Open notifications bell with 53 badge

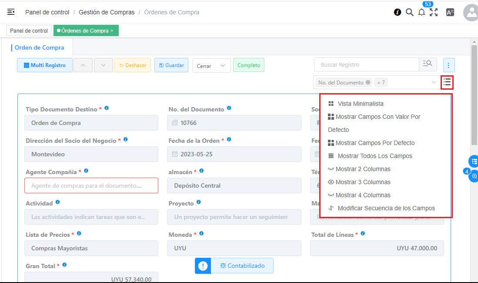point(421,12)
